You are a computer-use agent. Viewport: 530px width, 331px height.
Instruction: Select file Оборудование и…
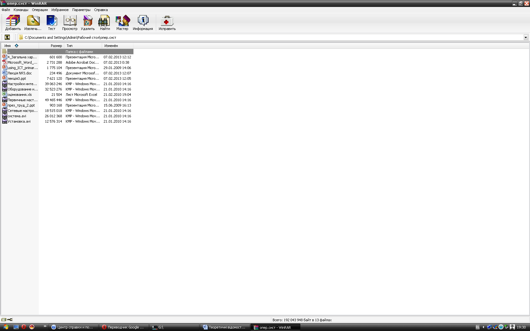click(22, 89)
